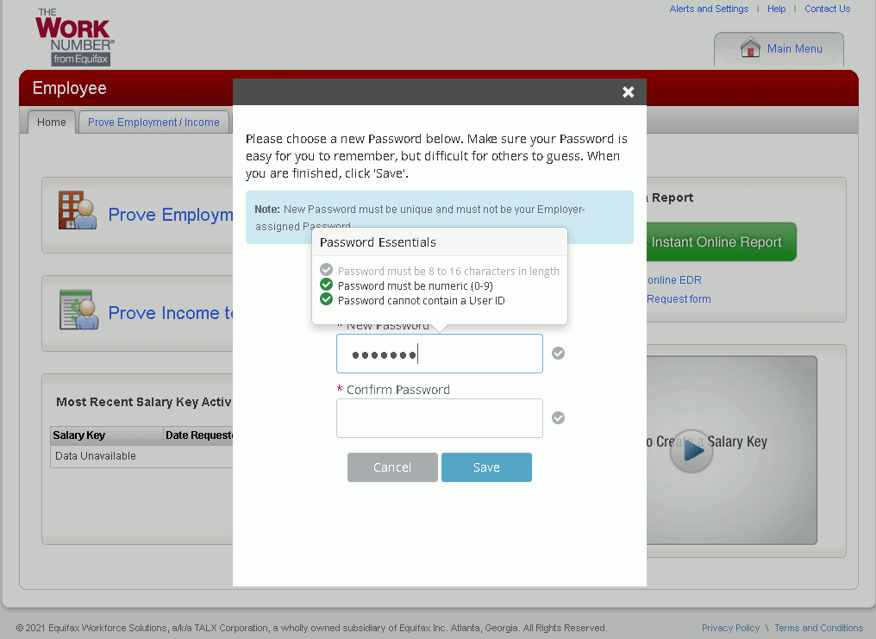Click the numeric requirement green checkmark
The width and height of the screenshot is (876, 639).
[x=326, y=285]
